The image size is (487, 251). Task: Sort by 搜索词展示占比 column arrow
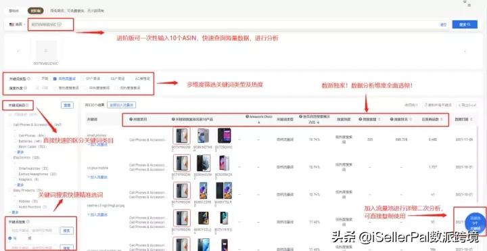318,122
